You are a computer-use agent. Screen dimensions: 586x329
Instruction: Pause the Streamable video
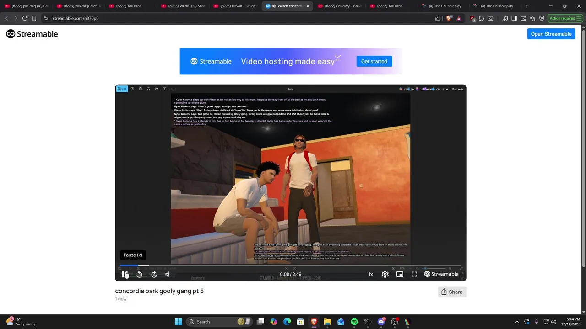pyautogui.click(x=125, y=274)
